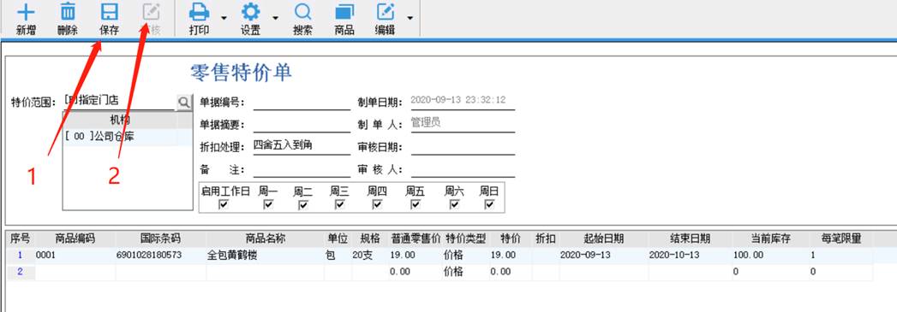Click the 编辑 edit icon
This screenshot has width=897, height=312.
tap(386, 12)
